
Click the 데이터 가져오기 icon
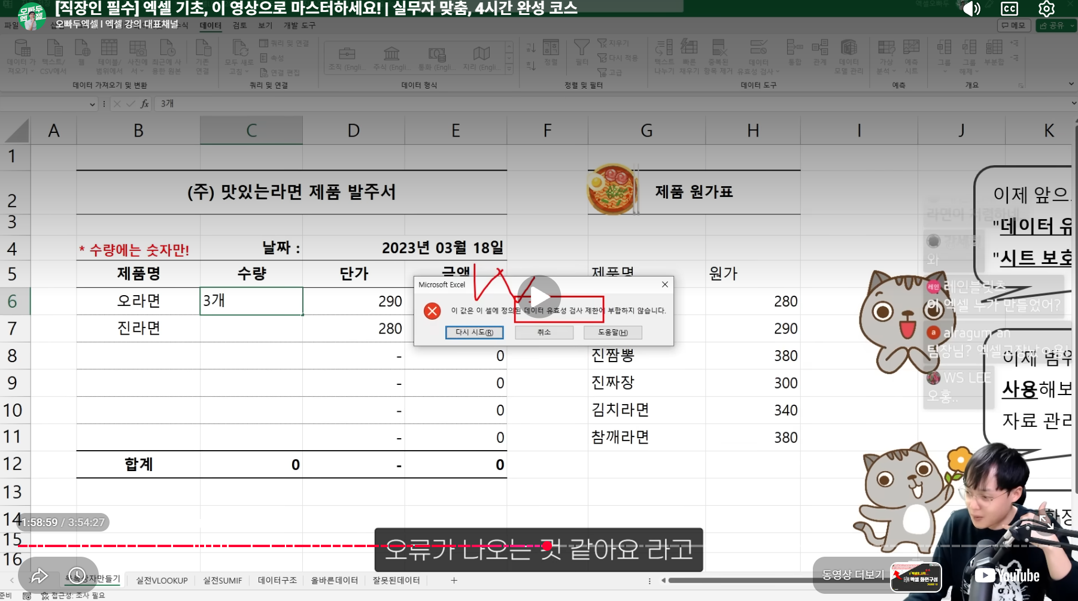[22, 57]
